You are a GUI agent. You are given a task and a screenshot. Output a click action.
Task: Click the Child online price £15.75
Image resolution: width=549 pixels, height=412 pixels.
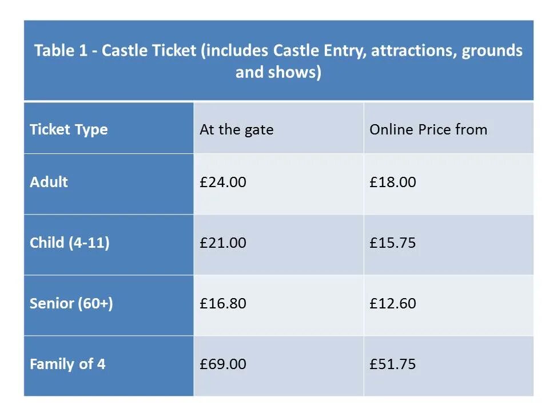(393, 243)
